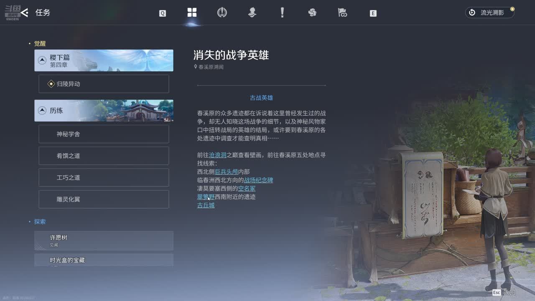Collapse the 历练 quest section
Viewport: 535px width, 301px height.
(42, 111)
